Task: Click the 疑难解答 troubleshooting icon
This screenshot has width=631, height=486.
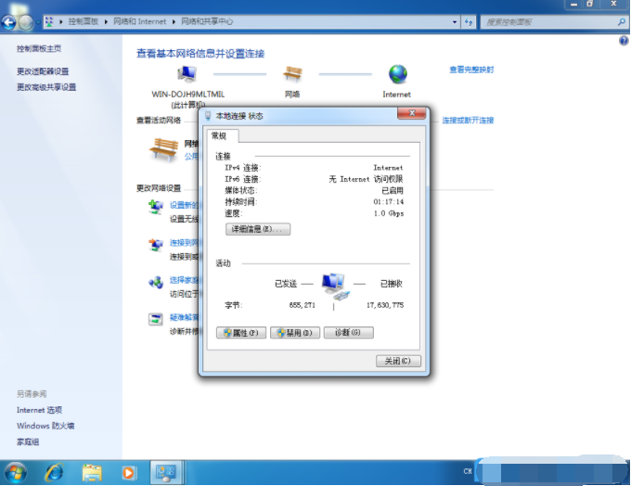Action: coord(156,319)
